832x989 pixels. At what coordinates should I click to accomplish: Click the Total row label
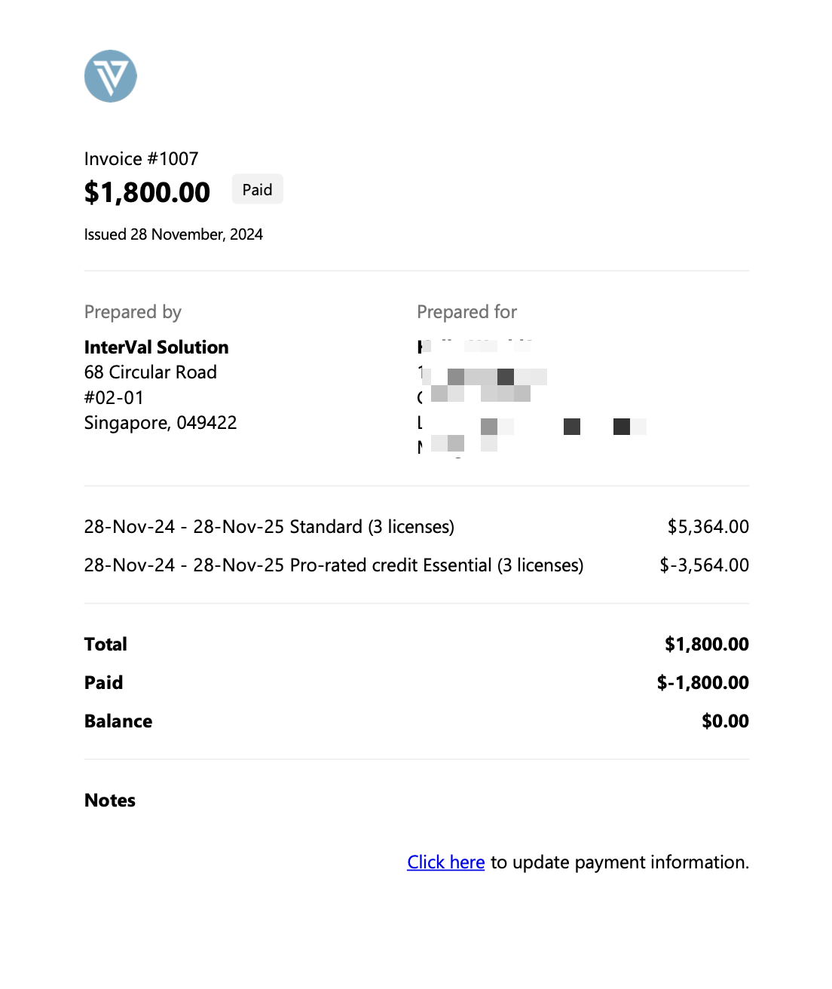click(106, 645)
